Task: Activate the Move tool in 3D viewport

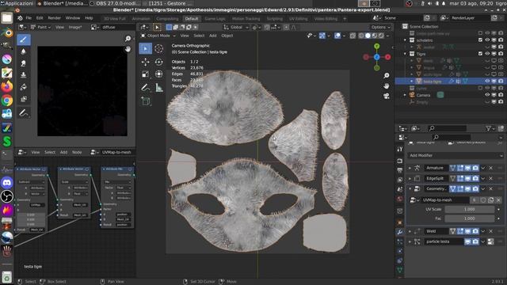Action: click(x=145, y=62)
